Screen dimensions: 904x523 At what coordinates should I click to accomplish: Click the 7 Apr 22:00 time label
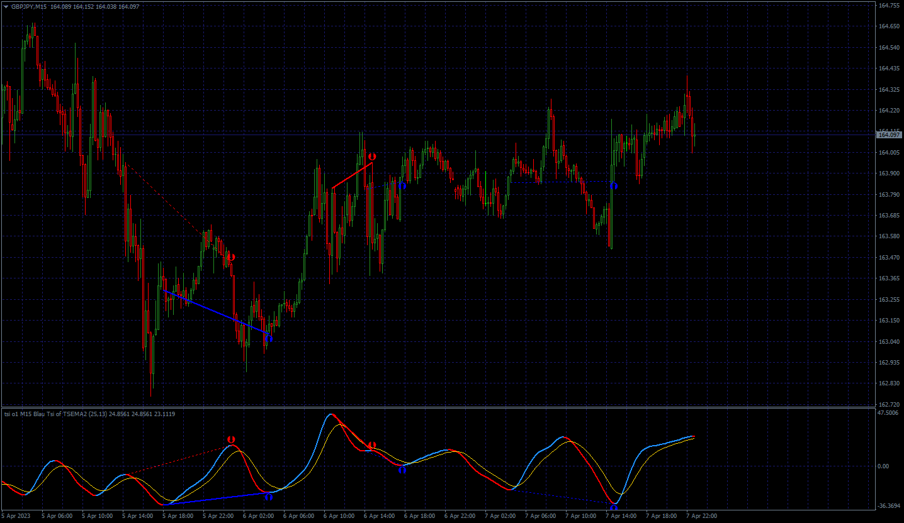coord(701,516)
